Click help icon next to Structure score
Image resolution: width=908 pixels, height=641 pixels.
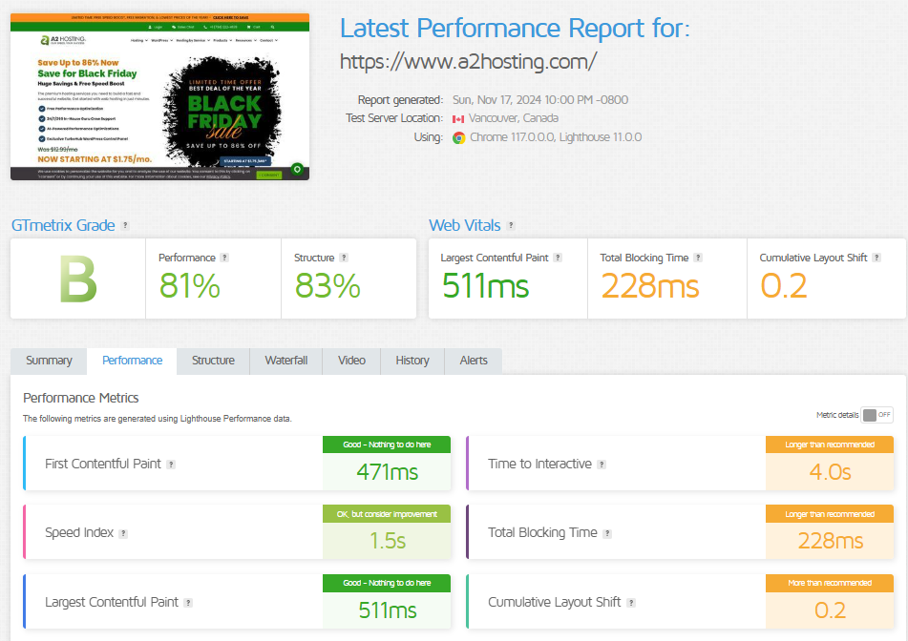[x=344, y=258]
